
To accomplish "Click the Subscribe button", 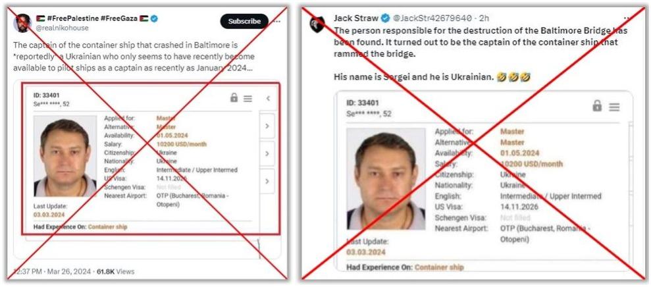I will click(x=244, y=21).
